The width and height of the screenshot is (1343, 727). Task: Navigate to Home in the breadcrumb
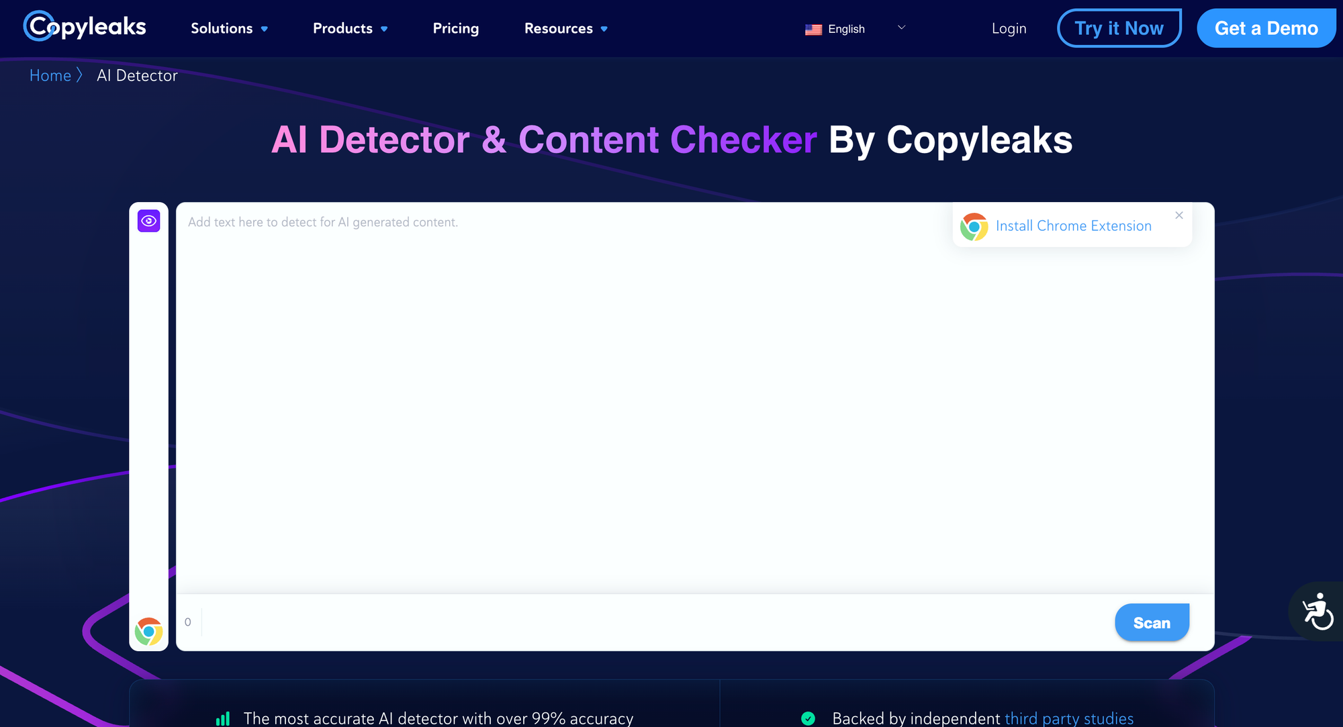(x=50, y=75)
